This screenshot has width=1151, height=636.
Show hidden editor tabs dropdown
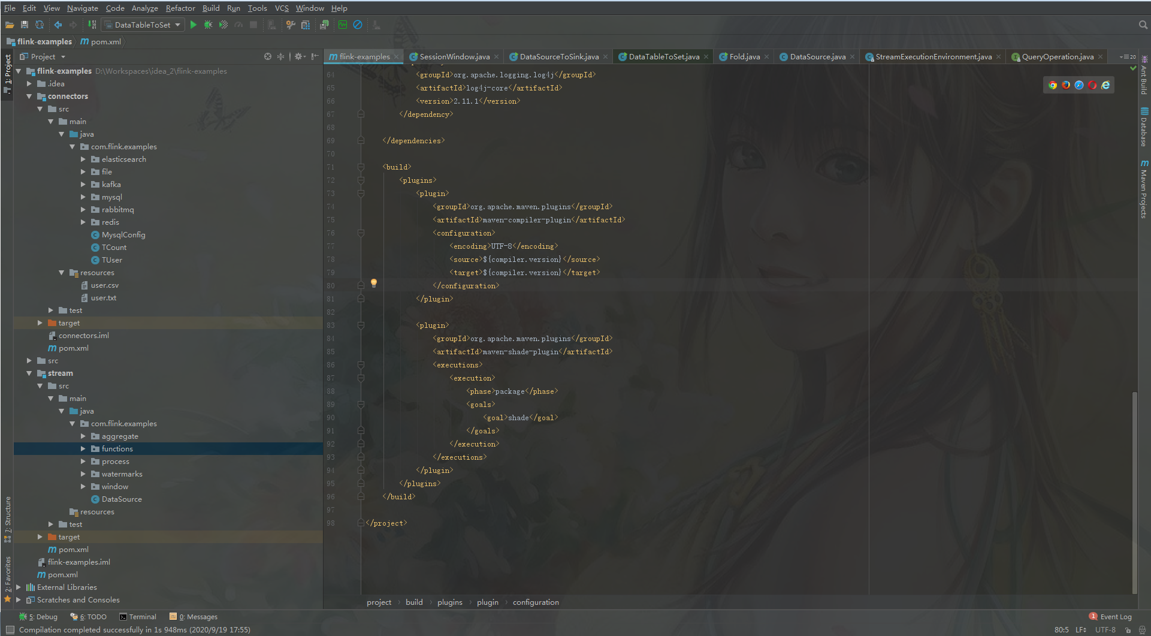pos(1128,57)
